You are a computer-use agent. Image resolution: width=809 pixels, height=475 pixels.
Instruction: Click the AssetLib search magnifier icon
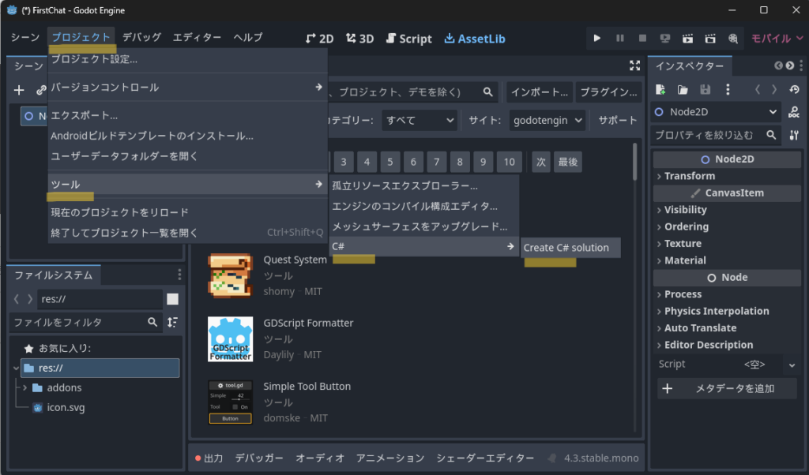click(x=487, y=92)
